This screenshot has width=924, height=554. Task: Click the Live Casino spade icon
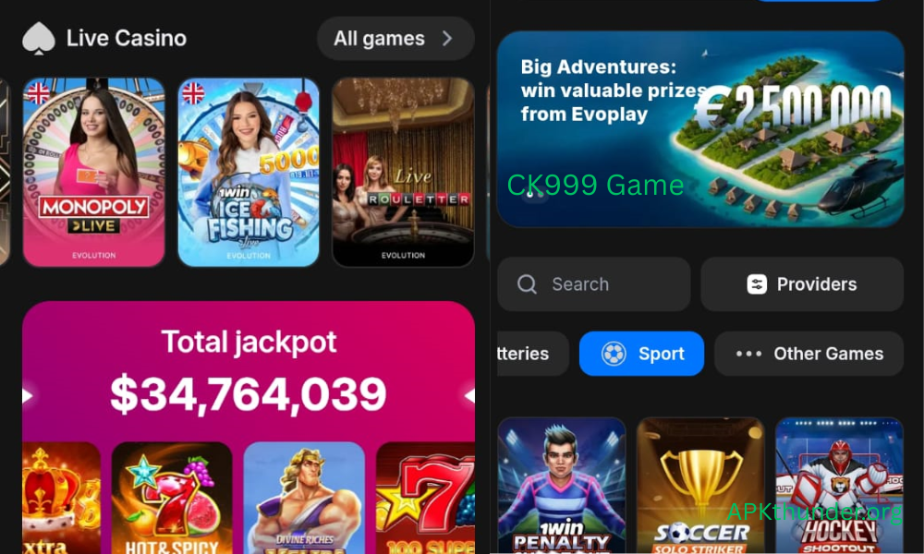click(39, 39)
